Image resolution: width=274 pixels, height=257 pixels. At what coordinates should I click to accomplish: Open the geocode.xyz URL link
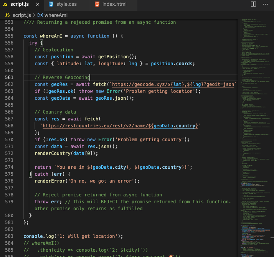(173, 84)
